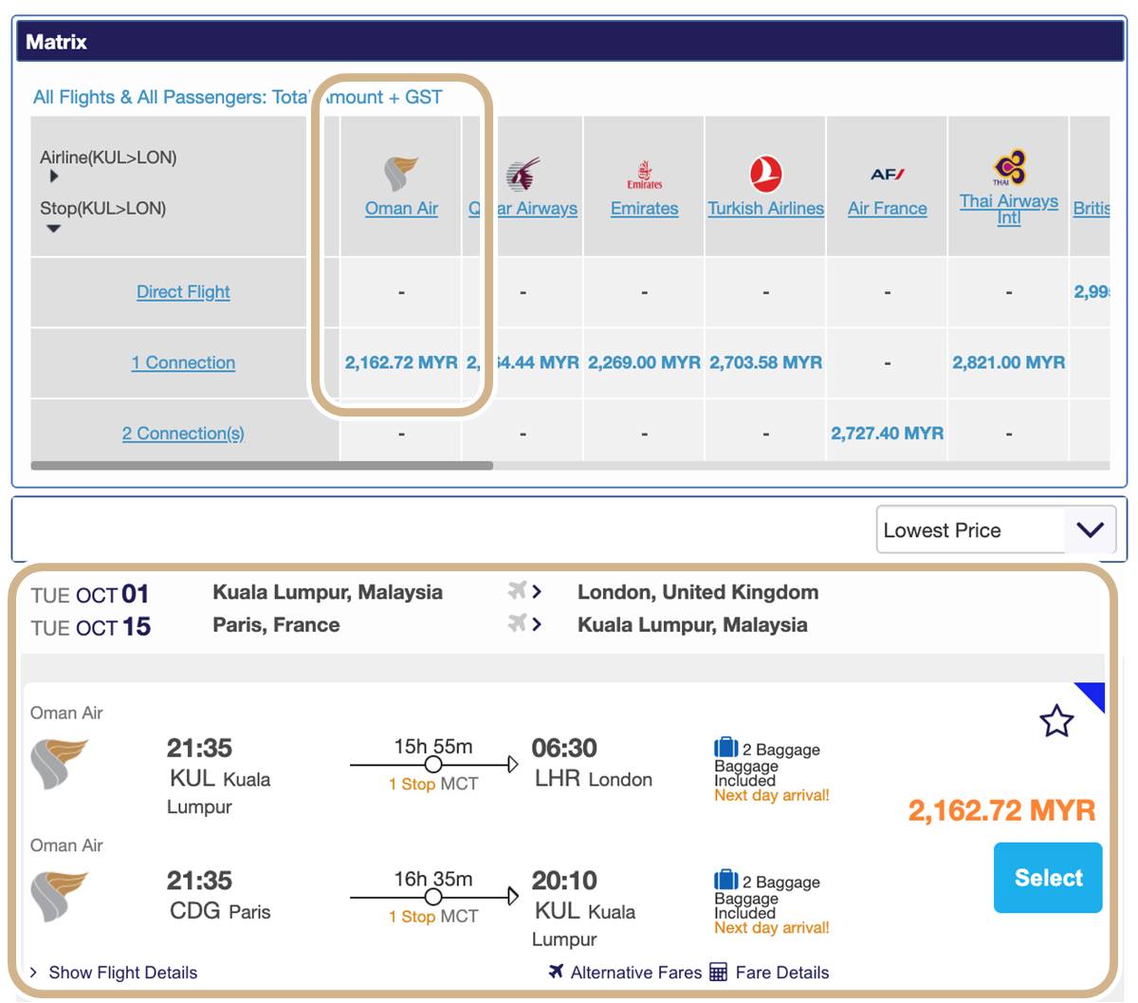1138x1003 pixels.
Task: Click the matrix horizontal scrollbar
Action: tap(262, 466)
